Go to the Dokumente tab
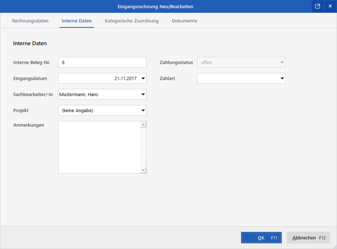The width and height of the screenshot is (337, 249). (184, 21)
